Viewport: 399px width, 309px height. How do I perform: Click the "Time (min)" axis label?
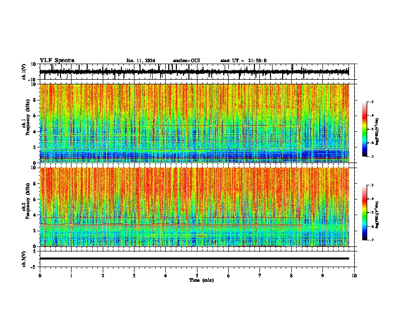(x=202, y=280)
